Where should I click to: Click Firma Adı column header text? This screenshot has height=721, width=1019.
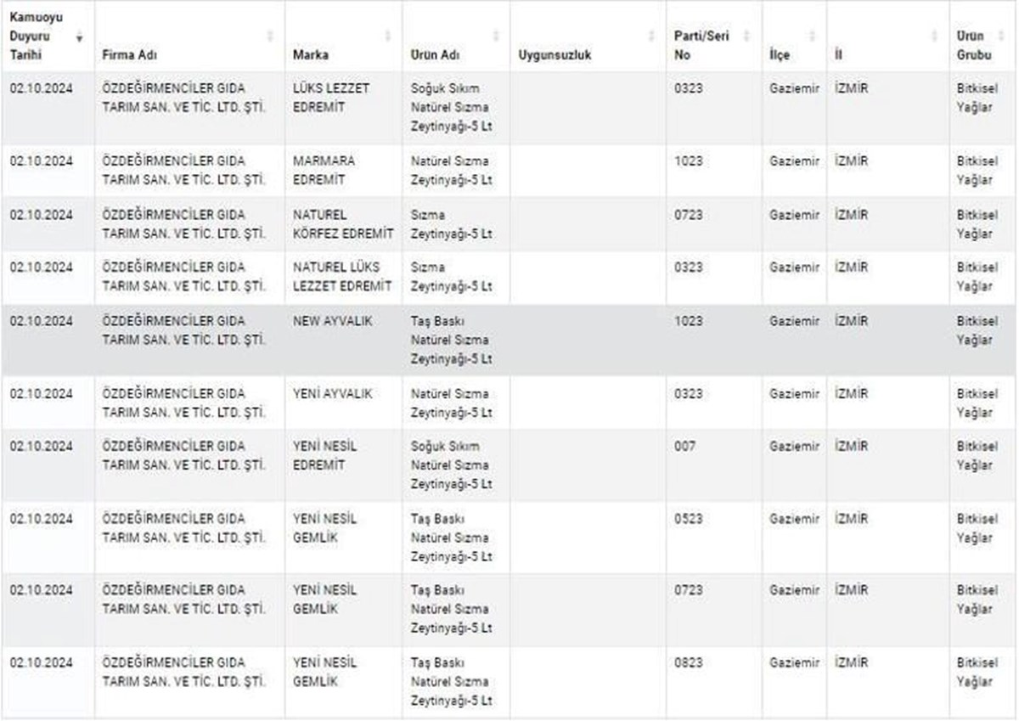pyautogui.click(x=130, y=55)
